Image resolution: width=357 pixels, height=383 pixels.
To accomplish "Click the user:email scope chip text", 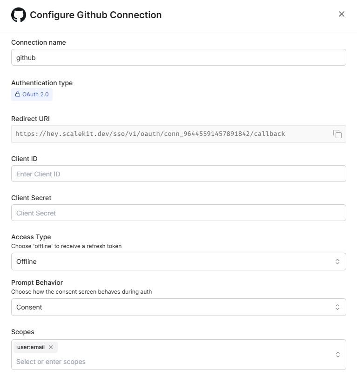I will click(31, 347).
